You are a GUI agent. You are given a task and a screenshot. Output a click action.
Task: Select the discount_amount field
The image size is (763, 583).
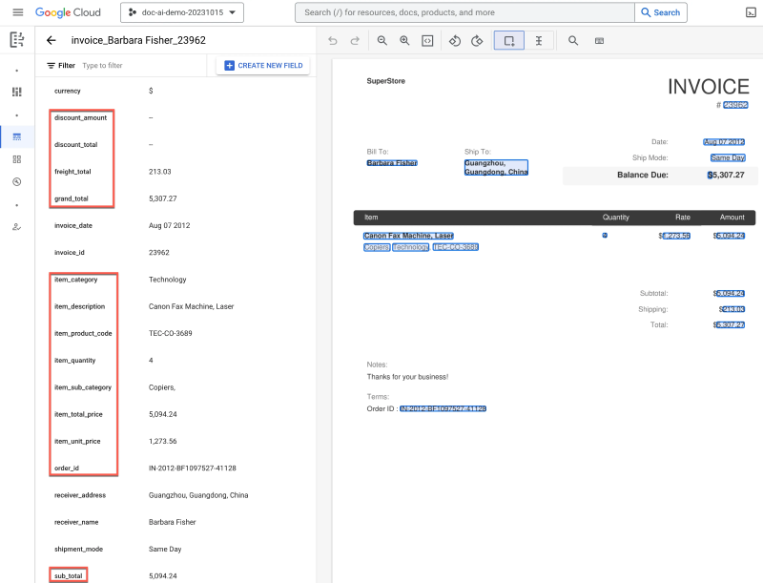tap(81, 117)
